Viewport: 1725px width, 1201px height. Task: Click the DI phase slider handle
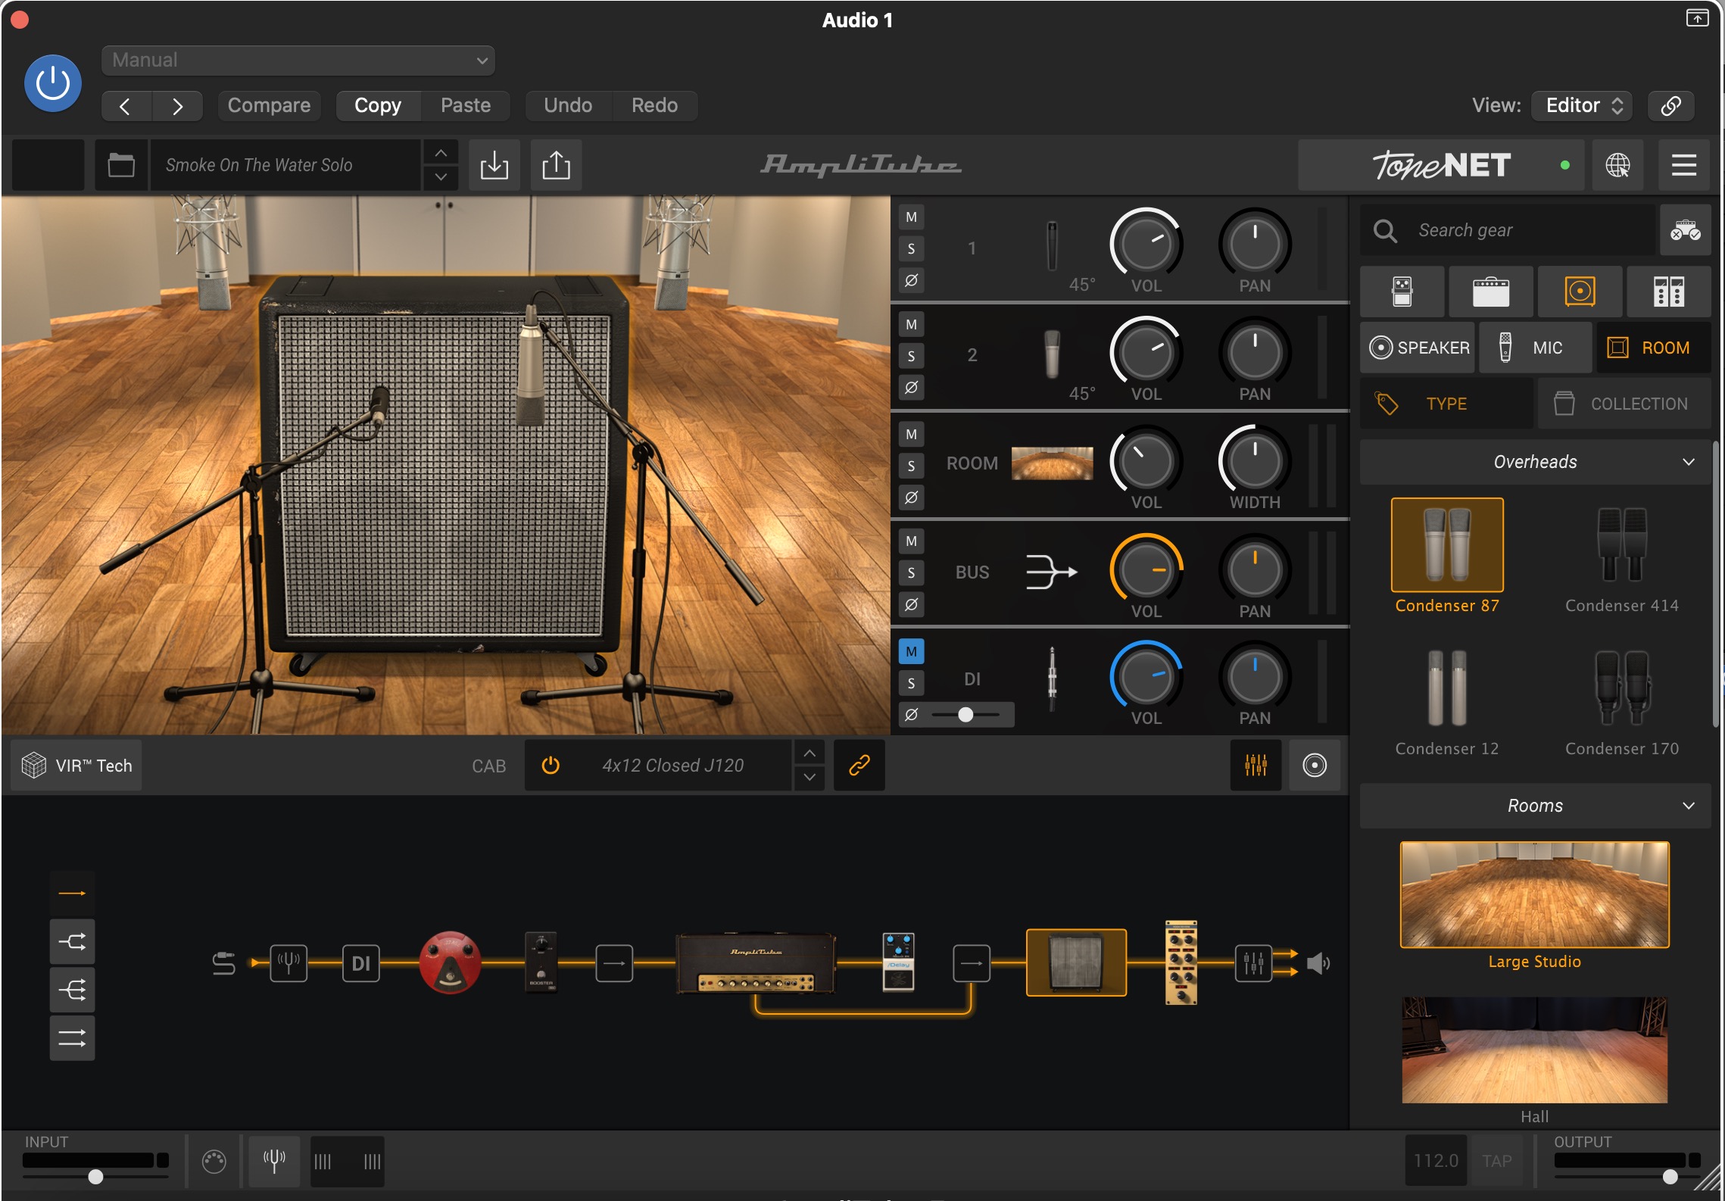(965, 714)
